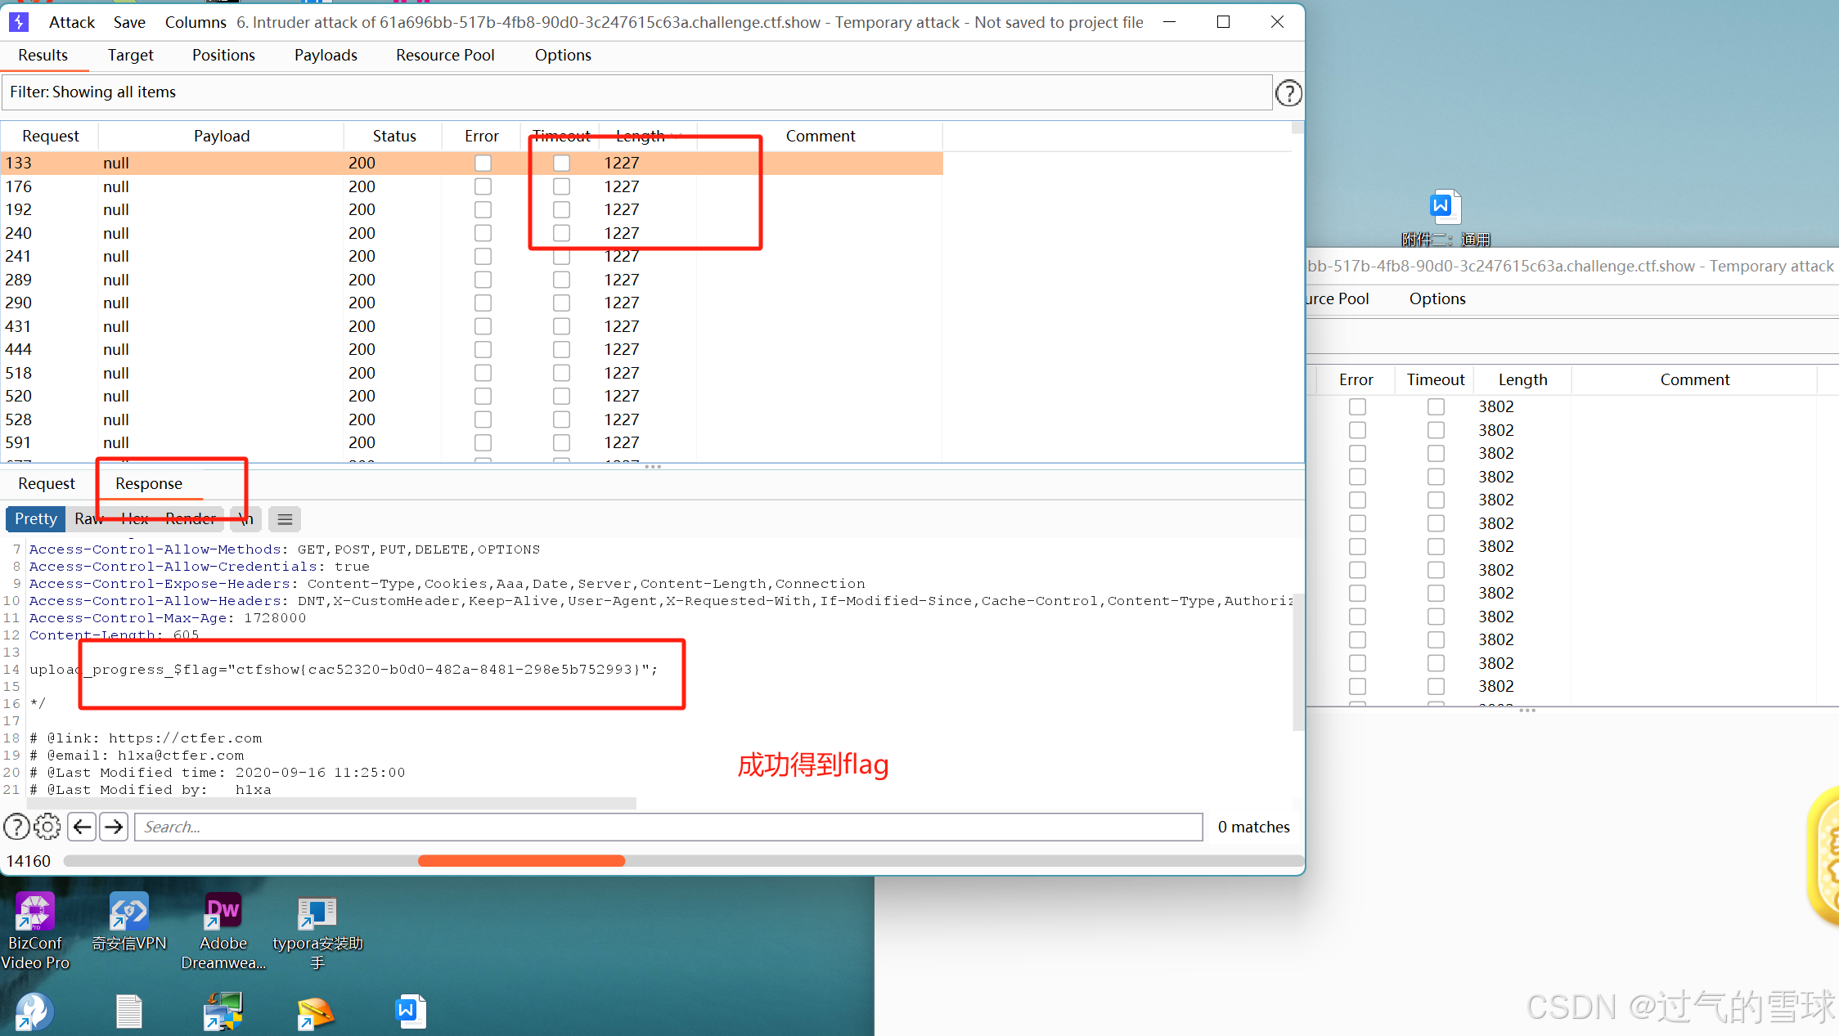
Task: Check the Error checkbox for request 133
Action: (x=483, y=163)
